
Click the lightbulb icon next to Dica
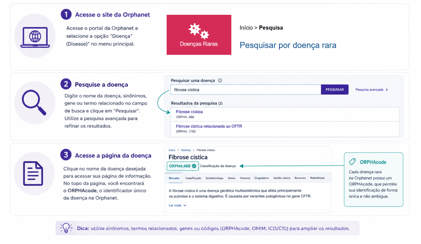point(66,228)
